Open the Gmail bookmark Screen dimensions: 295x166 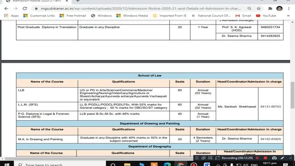[x=243, y=16]
